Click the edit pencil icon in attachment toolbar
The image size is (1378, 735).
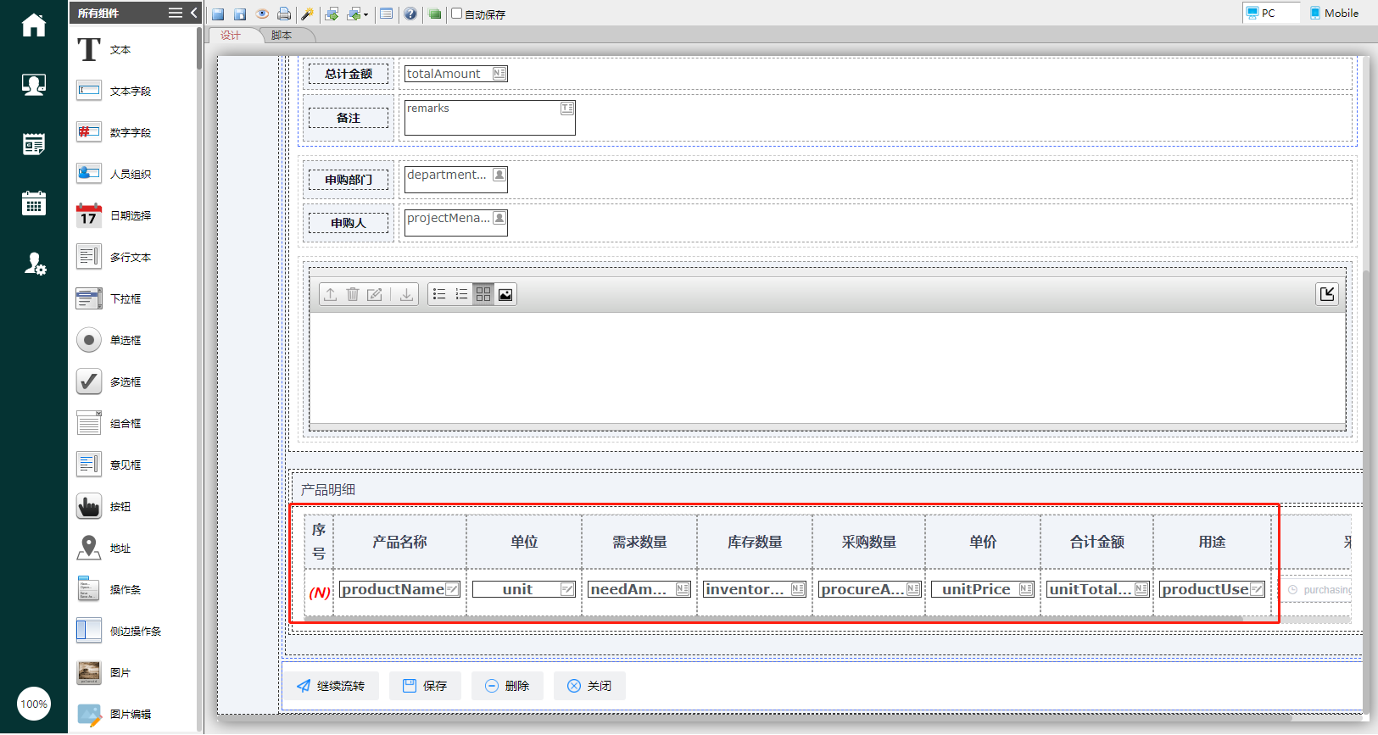(375, 294)
